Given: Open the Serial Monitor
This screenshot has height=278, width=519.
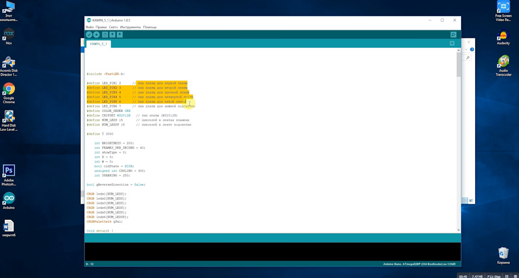Looking at the screenshot, I should point(453,35).
